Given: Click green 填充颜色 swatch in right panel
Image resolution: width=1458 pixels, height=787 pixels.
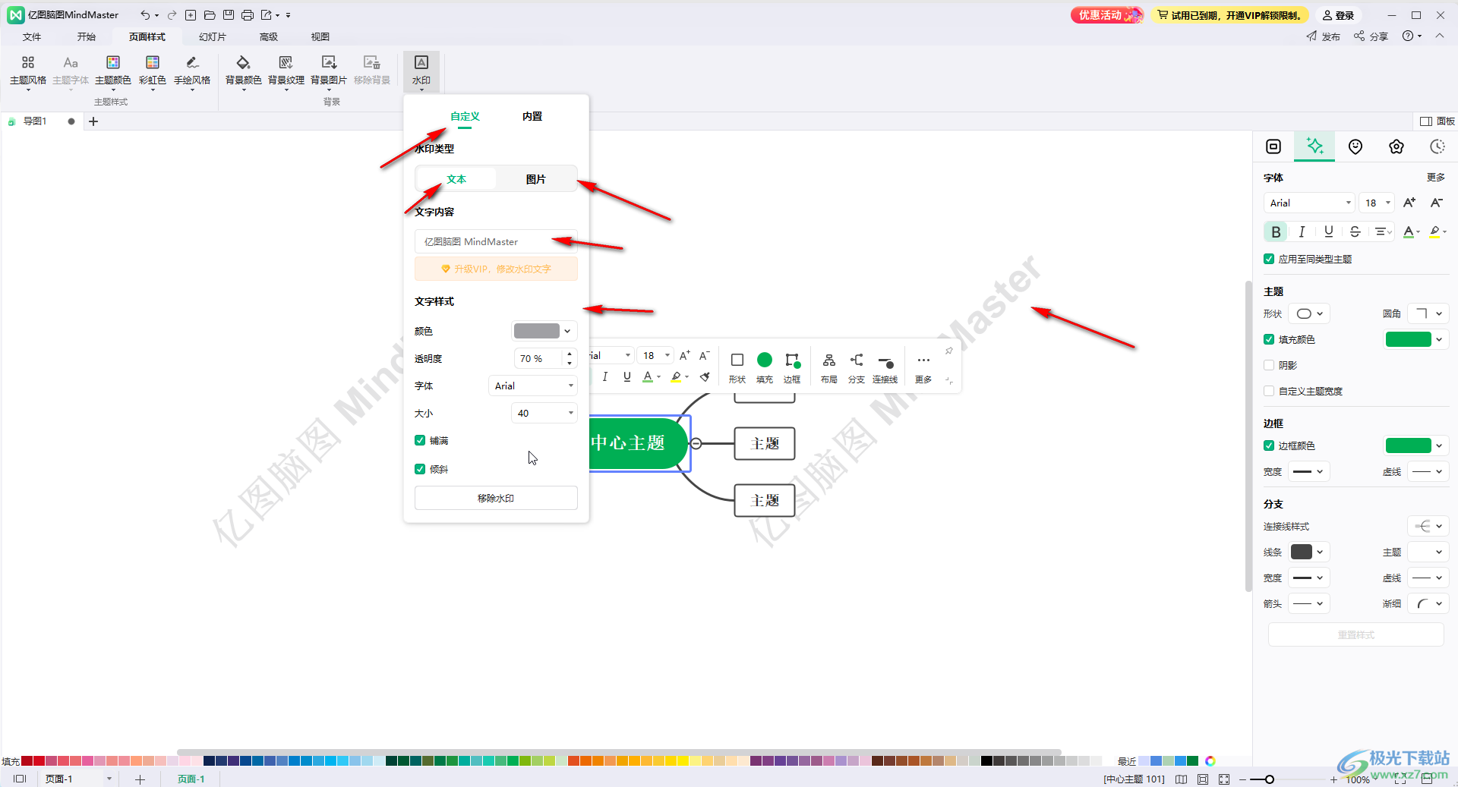Looking at the screenshot, I should click(x=1408, y=339).
